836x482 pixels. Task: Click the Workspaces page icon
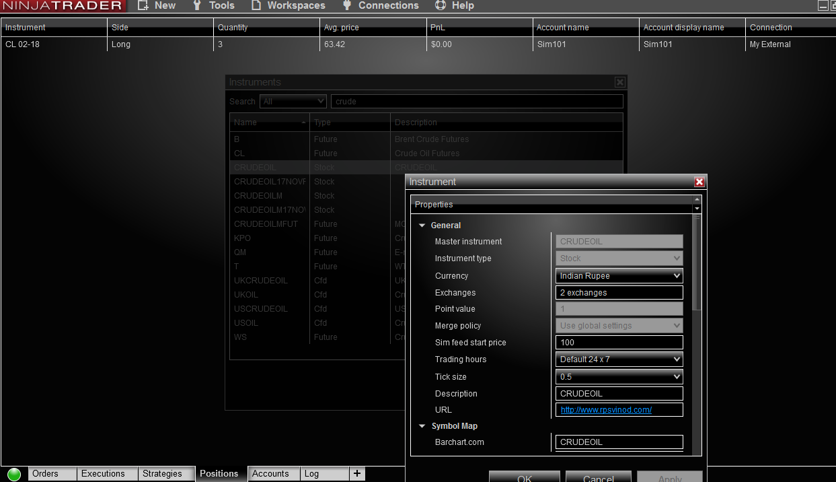tap(256, 5)
